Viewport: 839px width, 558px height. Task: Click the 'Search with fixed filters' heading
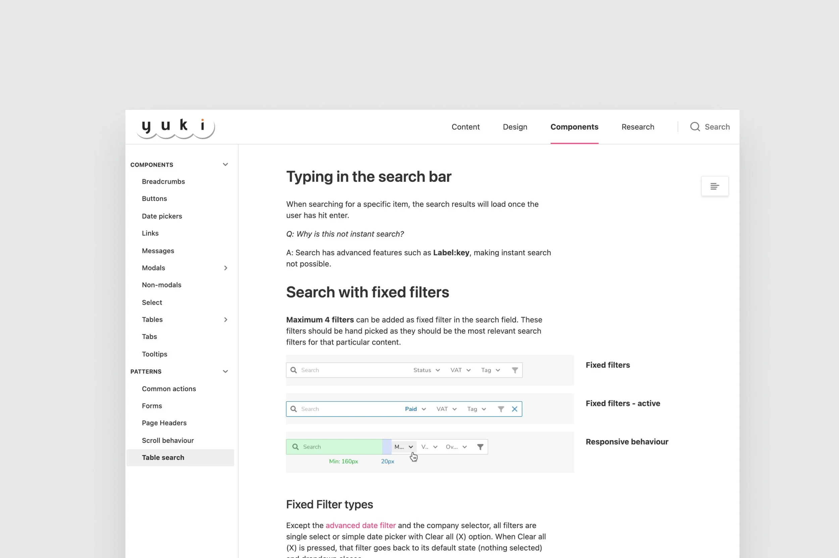pos(367,293)
